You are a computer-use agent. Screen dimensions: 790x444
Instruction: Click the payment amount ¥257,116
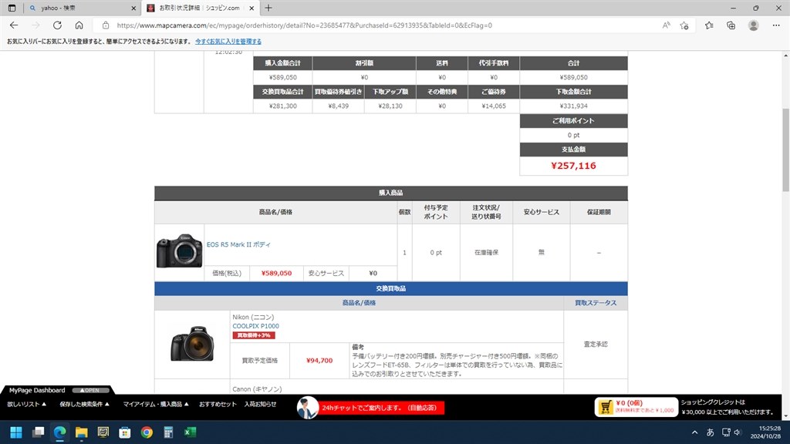(573, 166)
